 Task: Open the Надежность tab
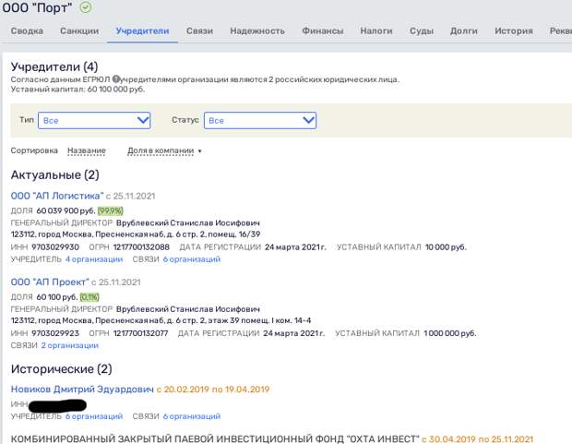(257, 31)
